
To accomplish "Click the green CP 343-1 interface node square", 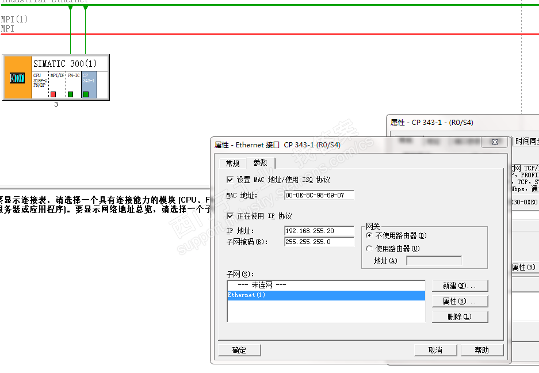I will 86,94.
